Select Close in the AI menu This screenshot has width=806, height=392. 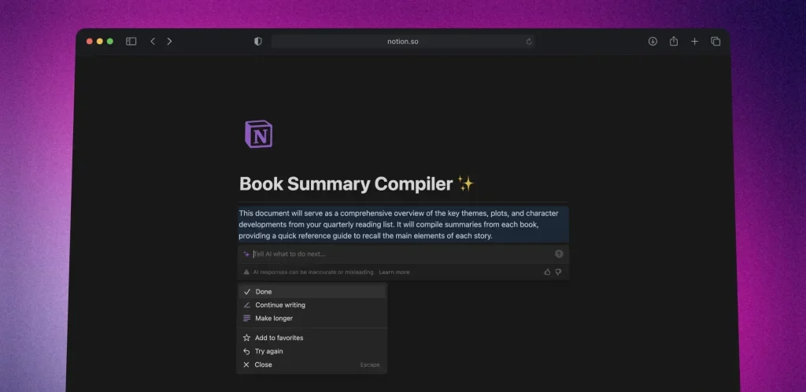312,364
